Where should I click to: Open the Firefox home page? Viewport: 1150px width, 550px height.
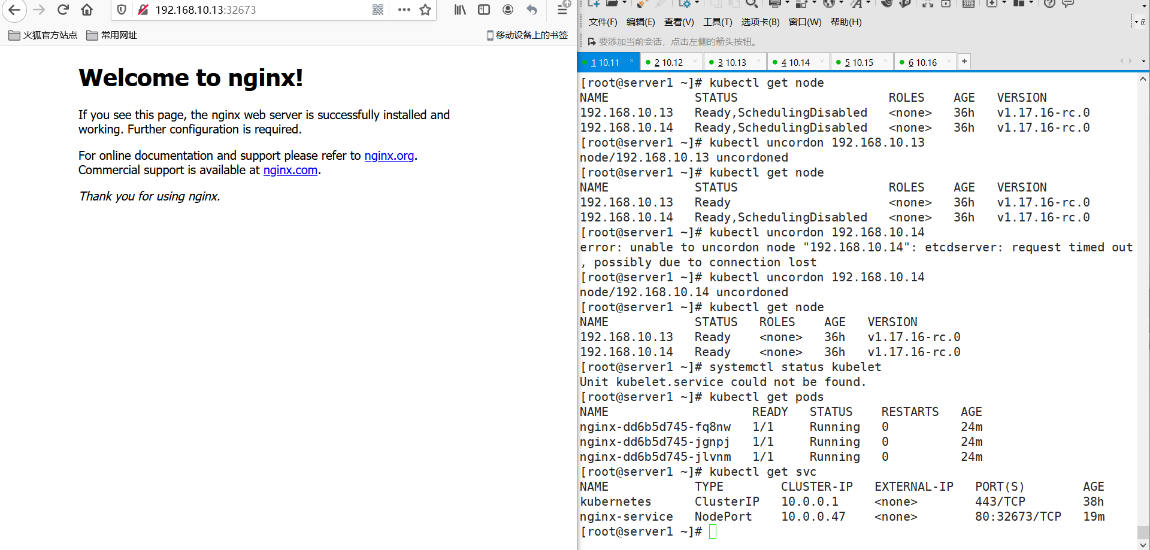click(87, 10)
